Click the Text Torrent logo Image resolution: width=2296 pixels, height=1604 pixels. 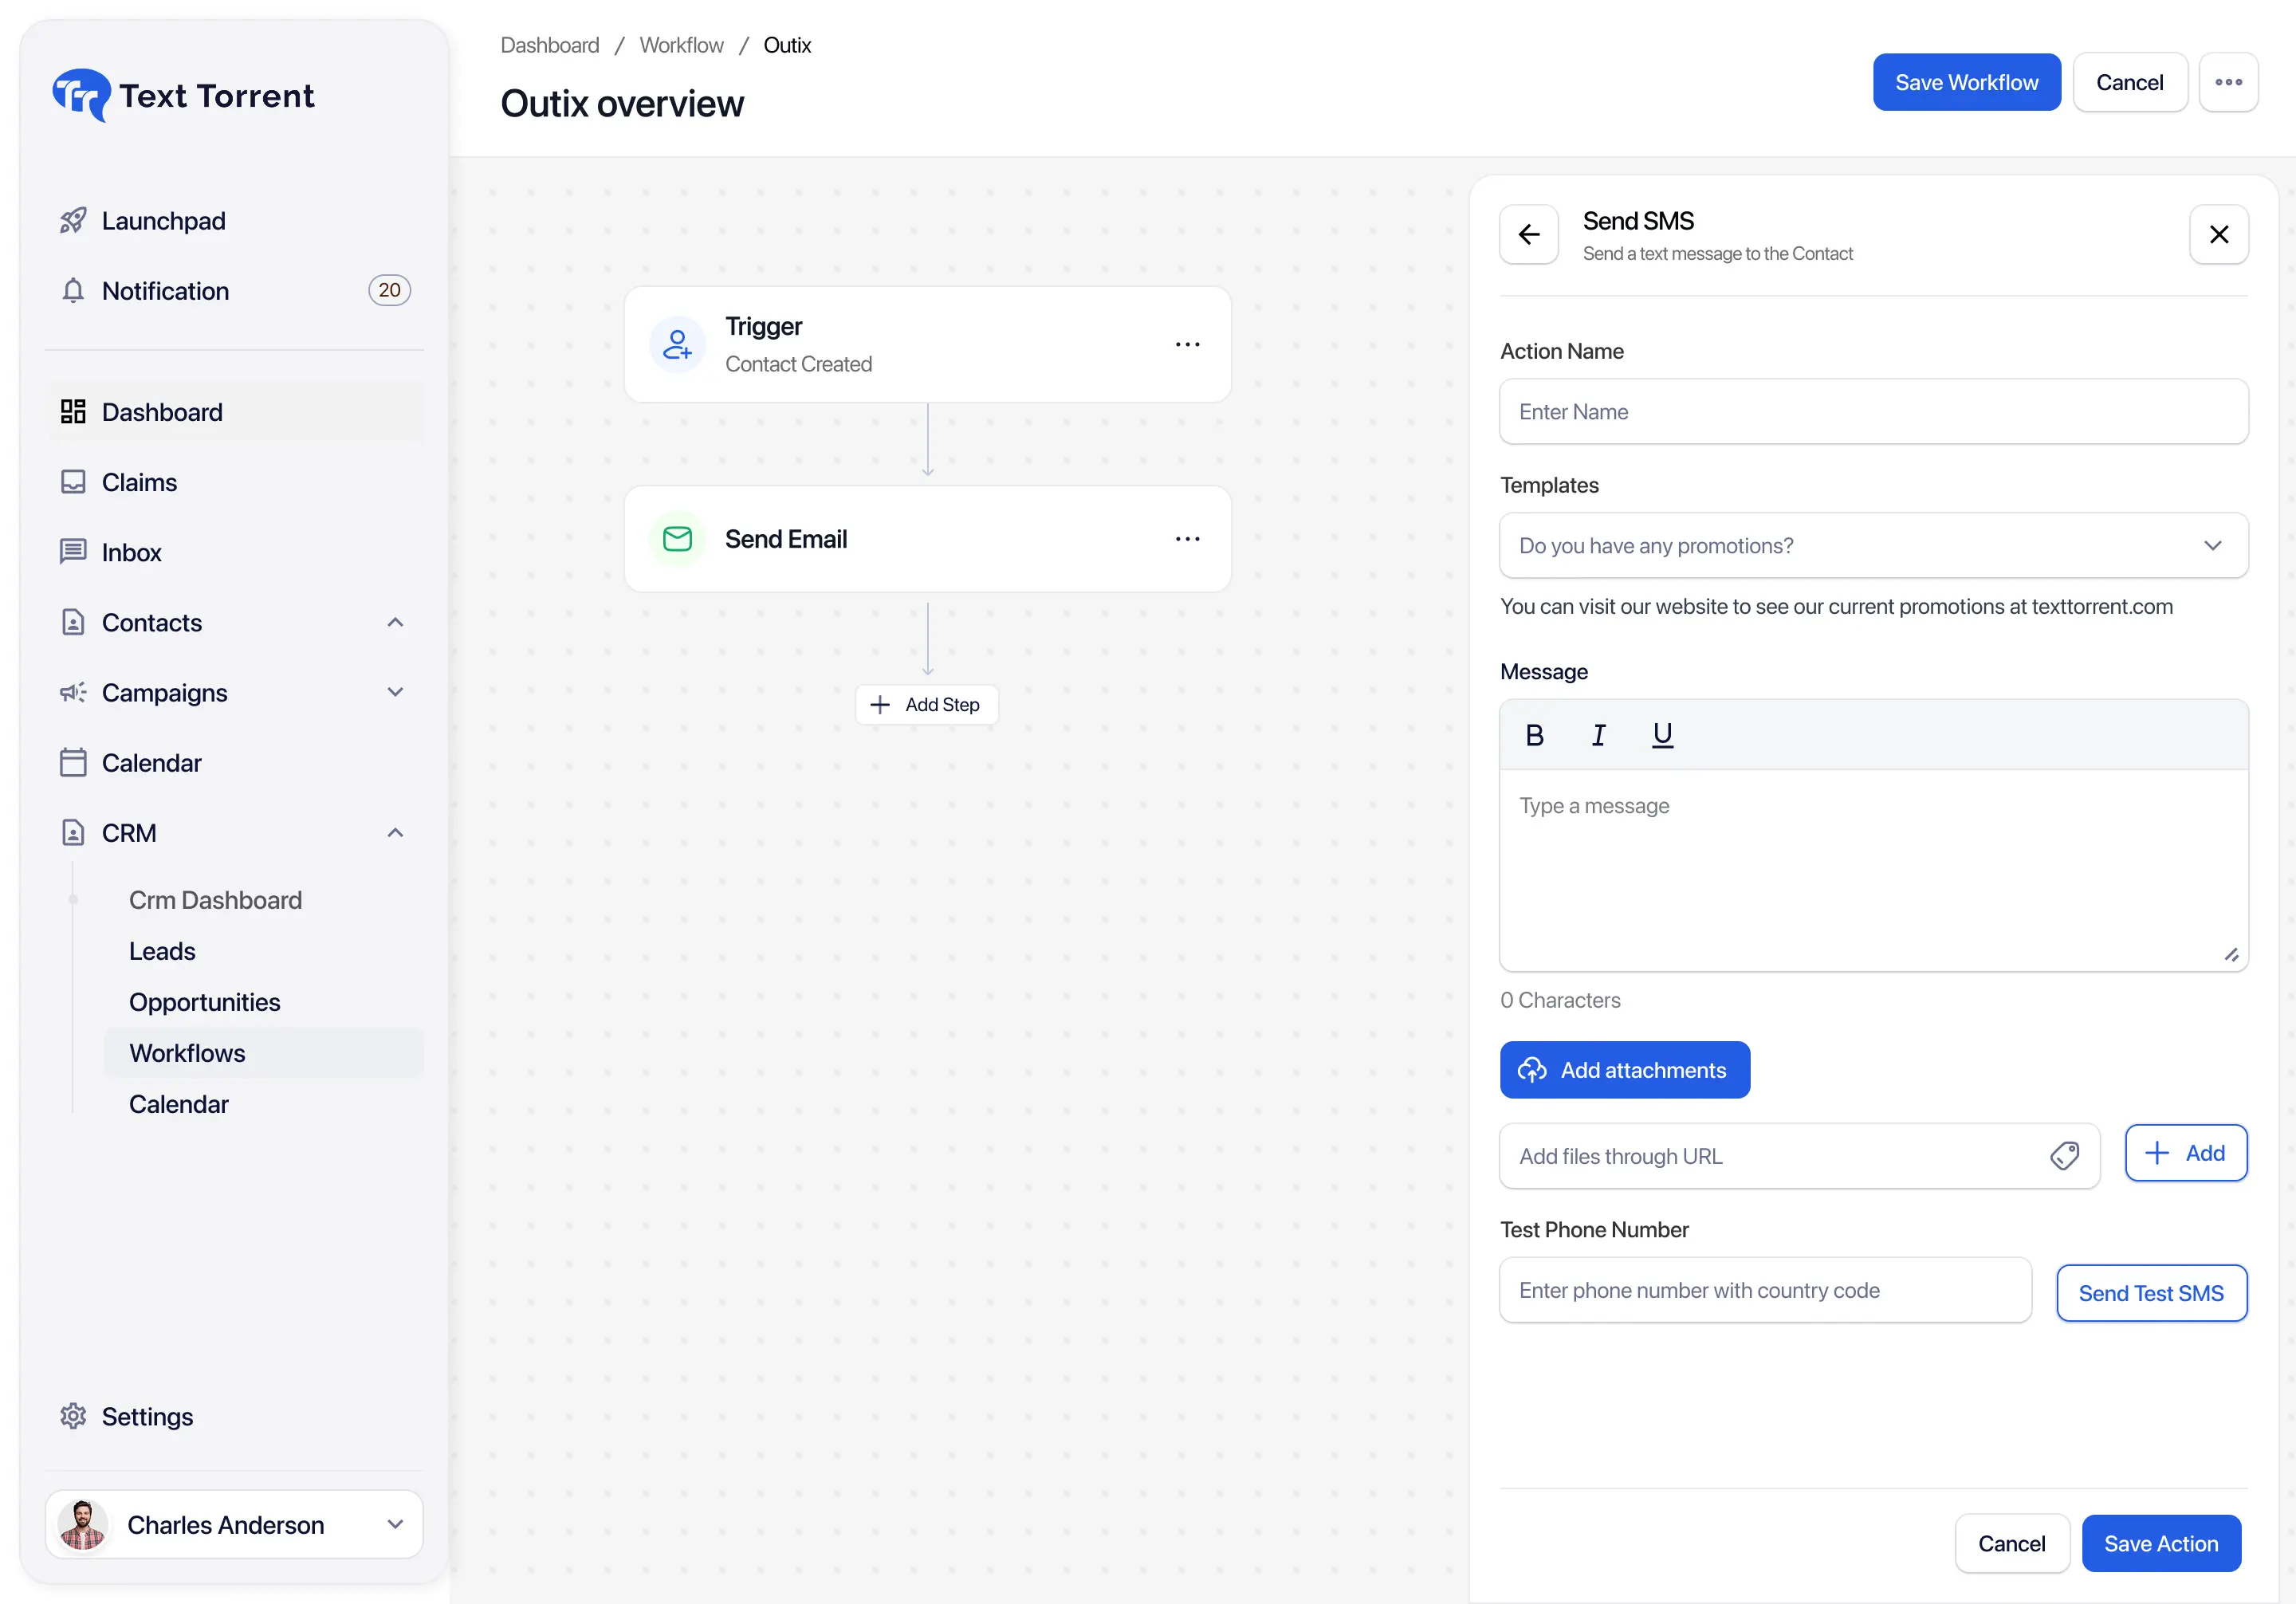(183, 95)
